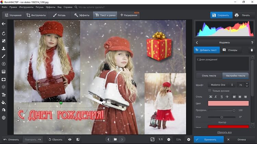
Task: Select the stamp tool in left sidebar
Action: coord(4,49)
